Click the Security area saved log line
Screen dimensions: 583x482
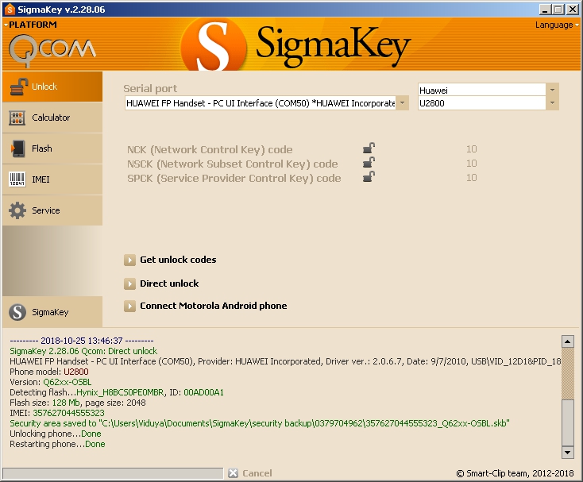click(260, 423)
